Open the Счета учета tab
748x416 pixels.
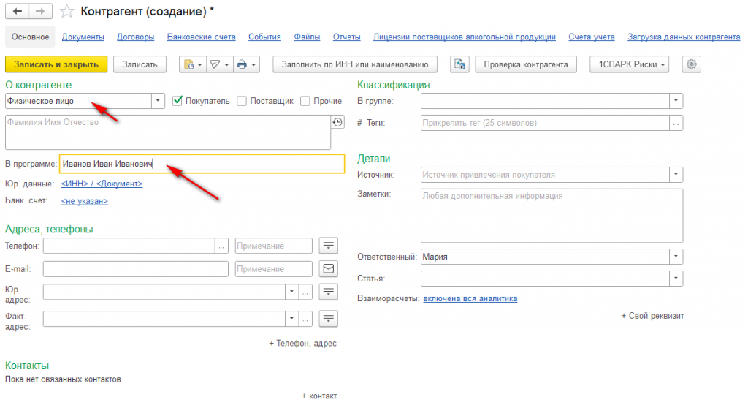click(x=592, y=37)
